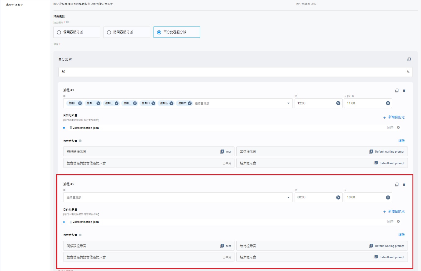Remove the 星期五 weekday chip
The height and width of the screenshot is (271, 421).
tap(172, 103)
